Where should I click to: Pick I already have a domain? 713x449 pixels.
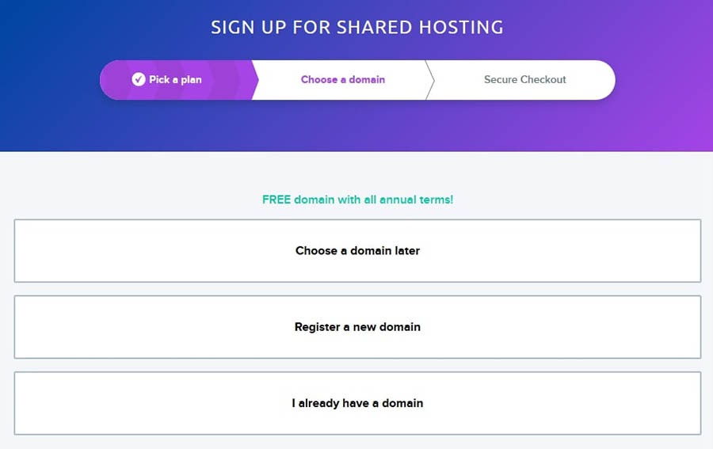click(357, 404)
